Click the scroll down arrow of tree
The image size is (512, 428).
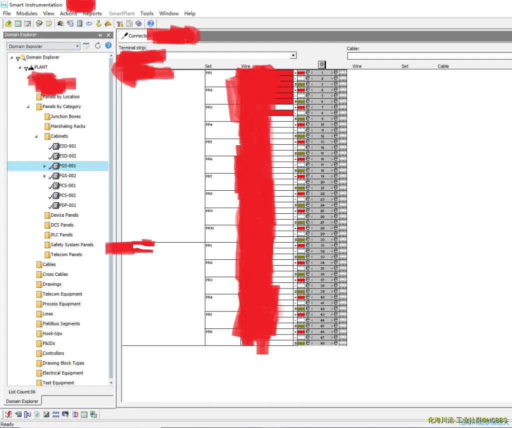pos(111,383)
